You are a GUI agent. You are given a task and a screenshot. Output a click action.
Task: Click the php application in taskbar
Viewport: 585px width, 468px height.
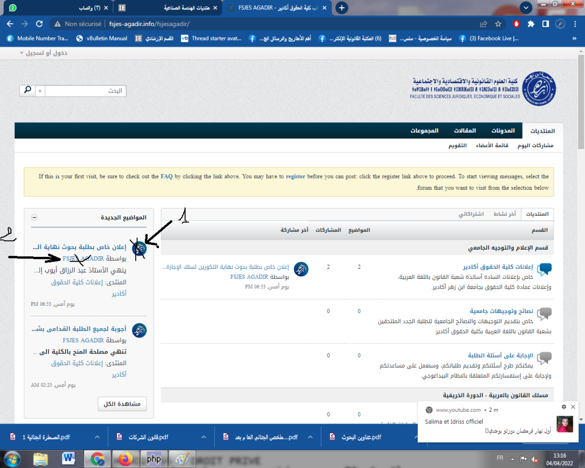154,459
